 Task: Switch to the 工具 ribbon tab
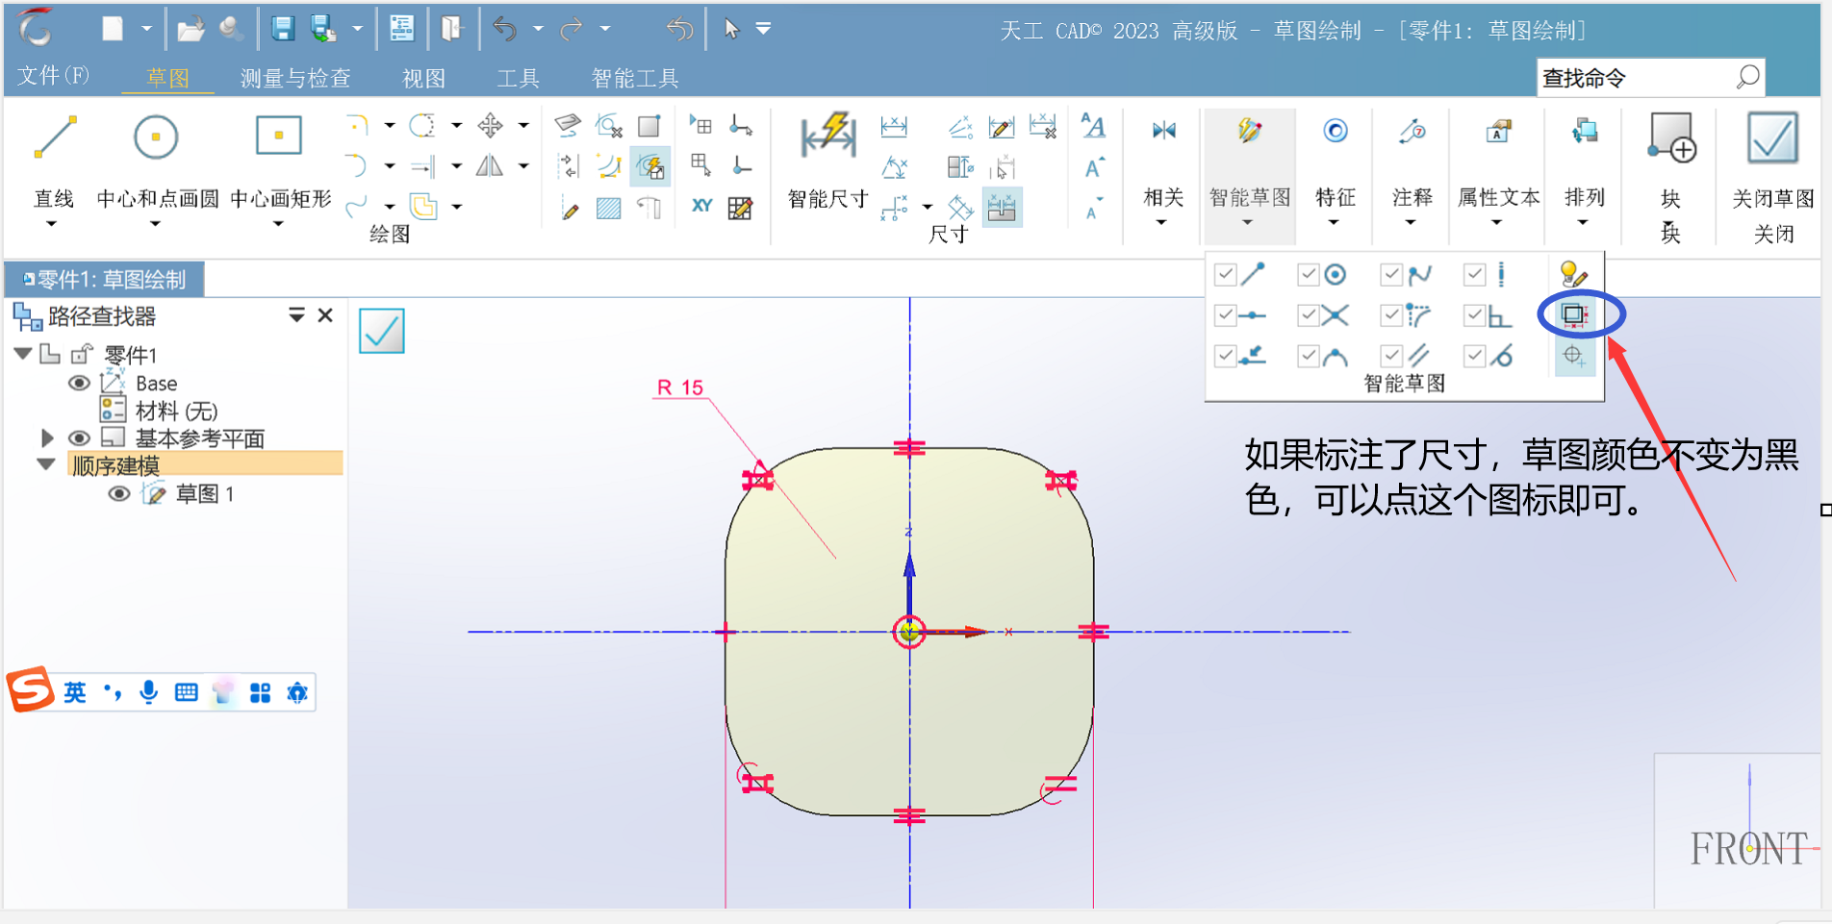[518, 78]
